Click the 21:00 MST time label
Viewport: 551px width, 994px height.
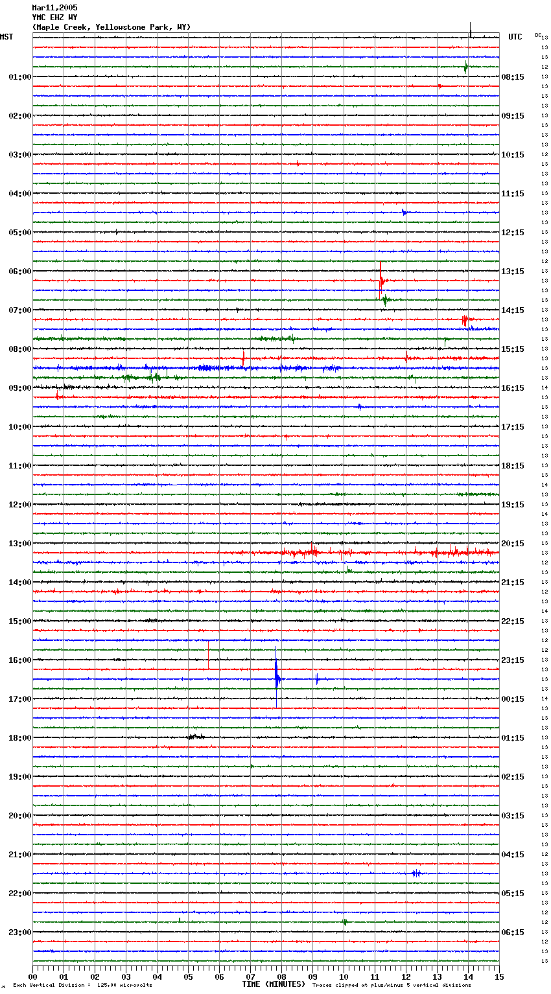coord(20,855)
